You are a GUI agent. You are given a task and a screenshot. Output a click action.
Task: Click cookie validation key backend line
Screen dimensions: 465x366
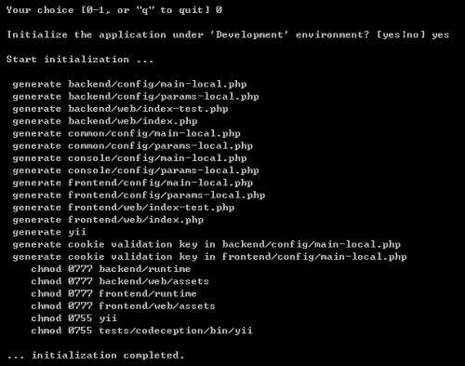tap(206, 245)
